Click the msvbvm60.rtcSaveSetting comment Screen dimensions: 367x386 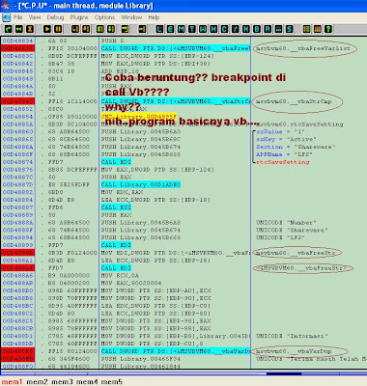[299, 124]
